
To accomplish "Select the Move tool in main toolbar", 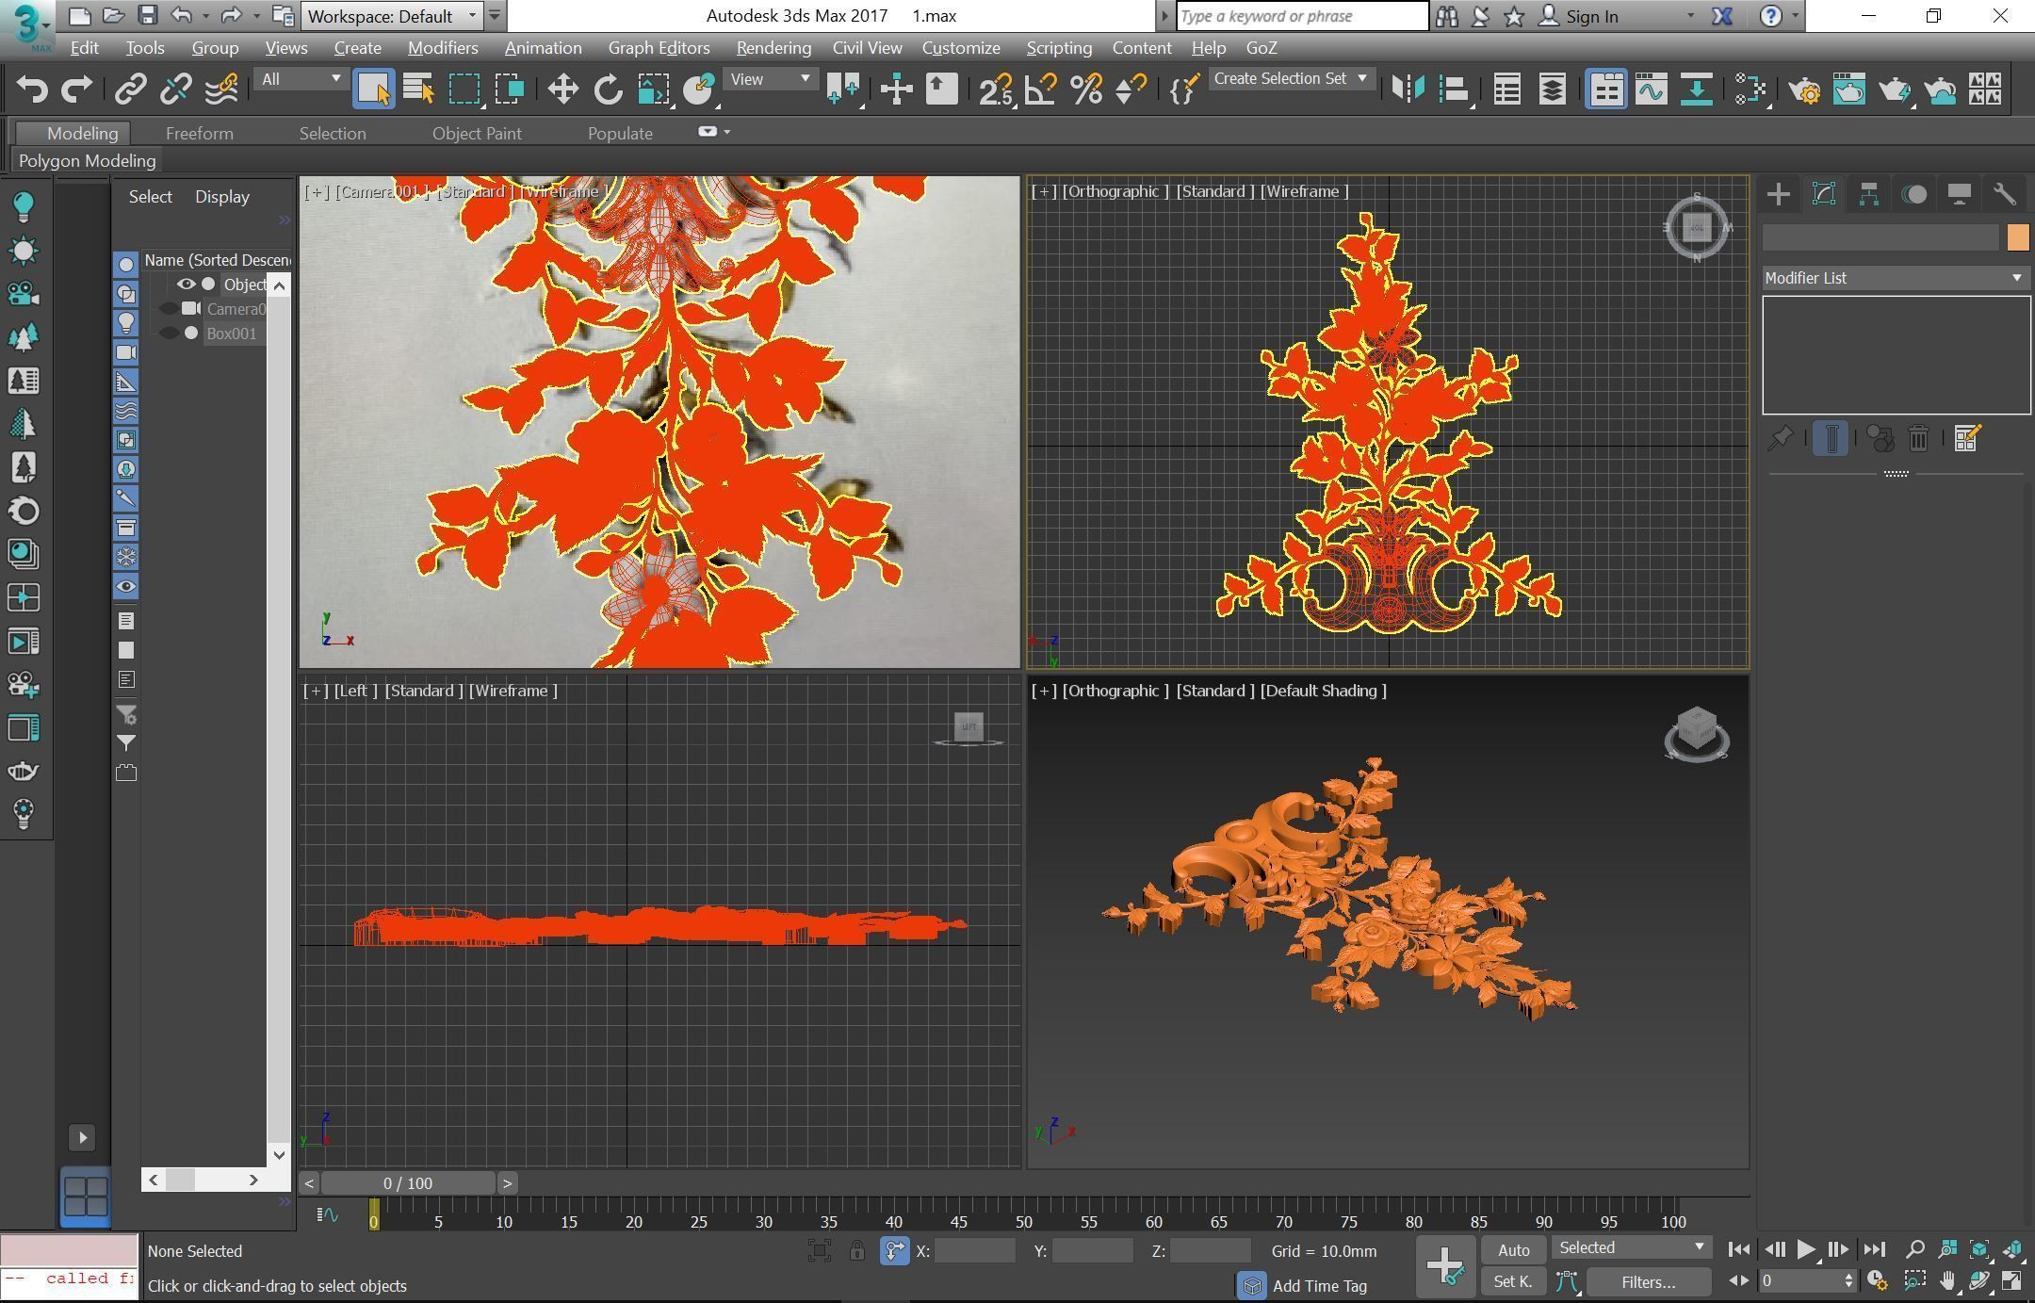I will click(x=562, y=90).
